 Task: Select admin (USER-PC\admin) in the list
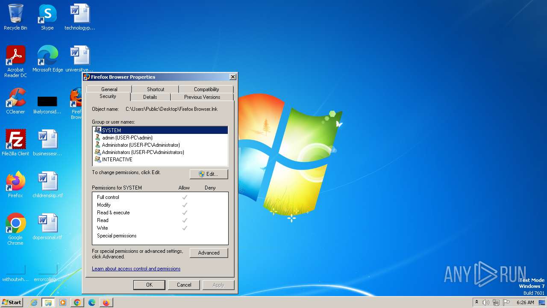(x=160, y=138)
